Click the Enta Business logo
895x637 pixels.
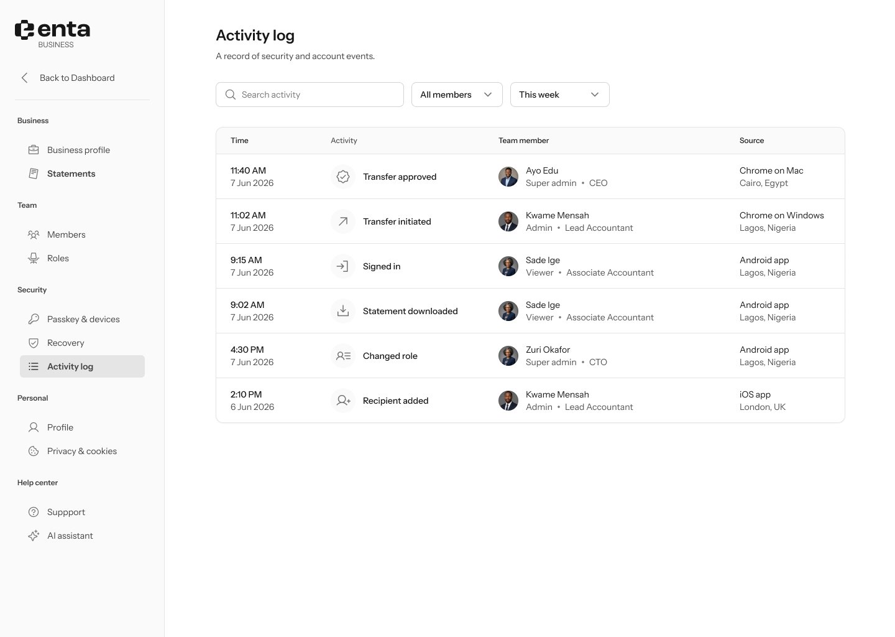(52, 34)
